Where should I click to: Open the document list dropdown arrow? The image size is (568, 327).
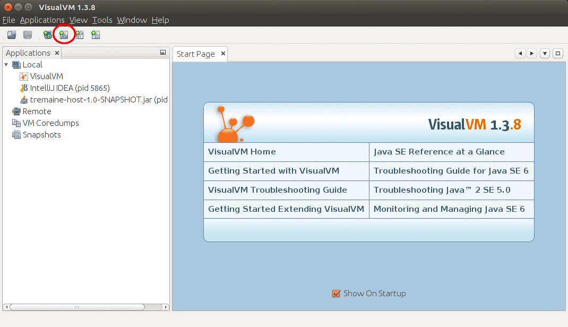tap(545, 54)
